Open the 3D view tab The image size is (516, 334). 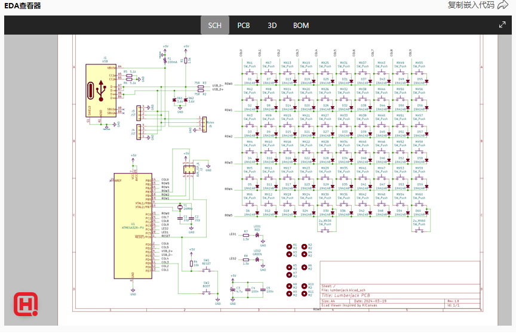pyautogui.click(x=272, y=25)
